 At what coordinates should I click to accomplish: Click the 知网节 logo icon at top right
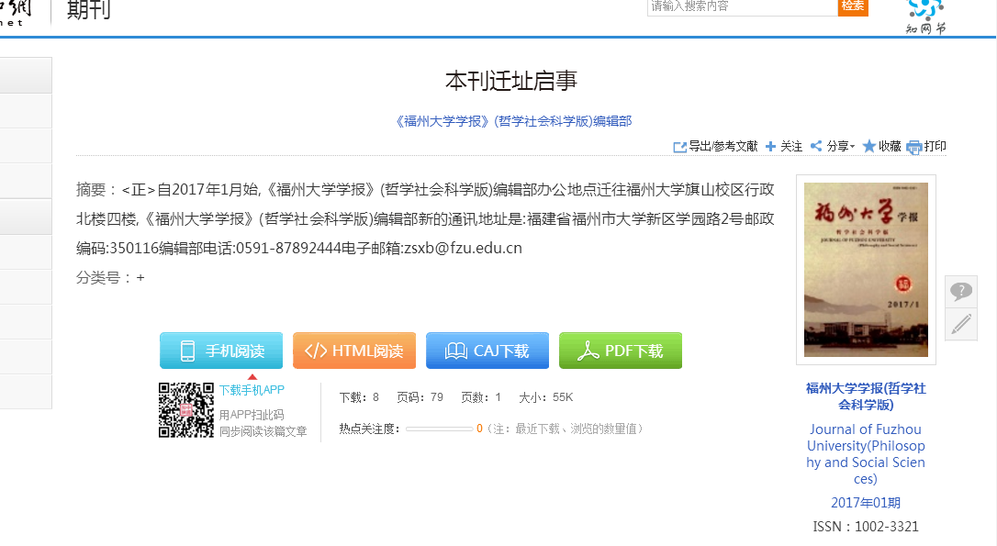pos(925,11)
